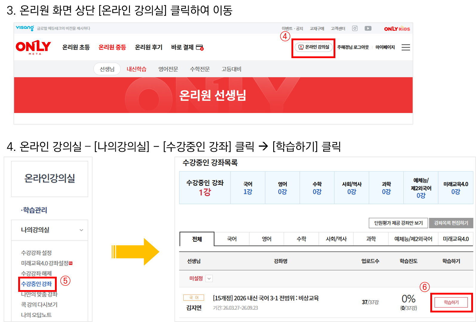Click 강좌목록 편집하기 button
Image resolution: width=476 pixels, height=322 pixels.
(x=451, y=223)
